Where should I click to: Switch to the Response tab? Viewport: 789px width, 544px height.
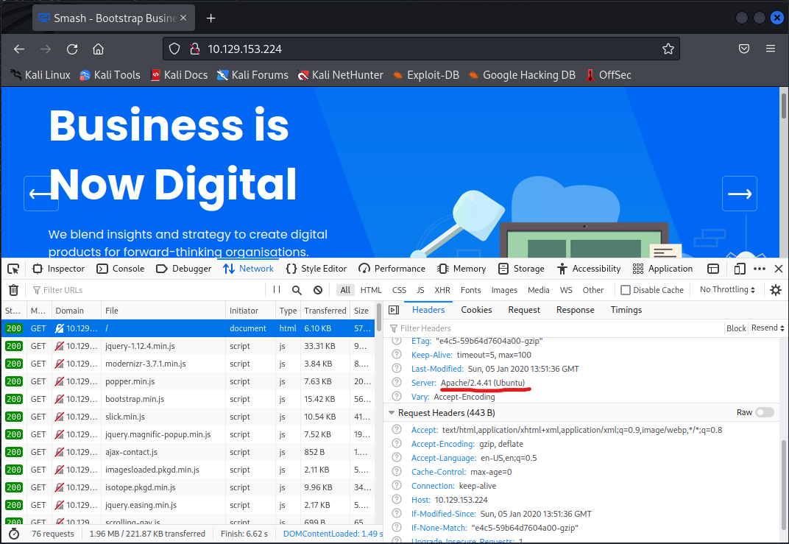tap(575, 310)
